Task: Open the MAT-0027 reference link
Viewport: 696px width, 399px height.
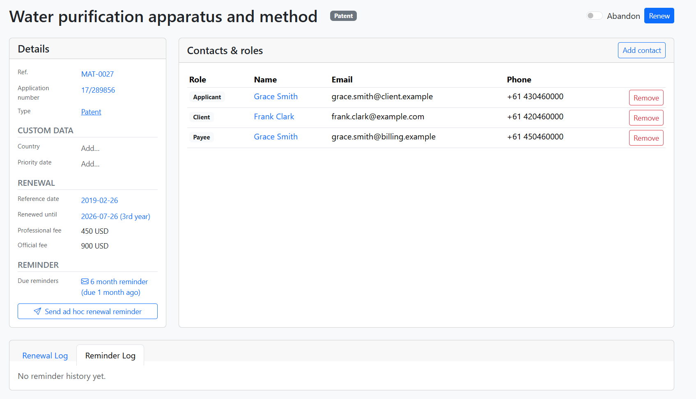Action: click(97, 74)
